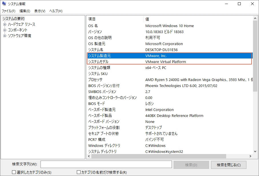This screenshot has width=259, height=176.
Task: Select the システム名 row
Action: click(x=170, y=50)
